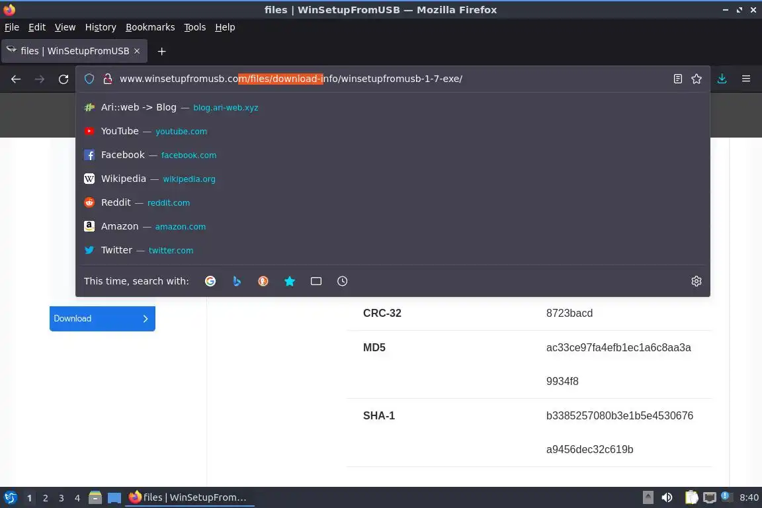This screenshot has height=508, width=762.
Task: Select the Reddit suggestion
Action: pos(393,202)
